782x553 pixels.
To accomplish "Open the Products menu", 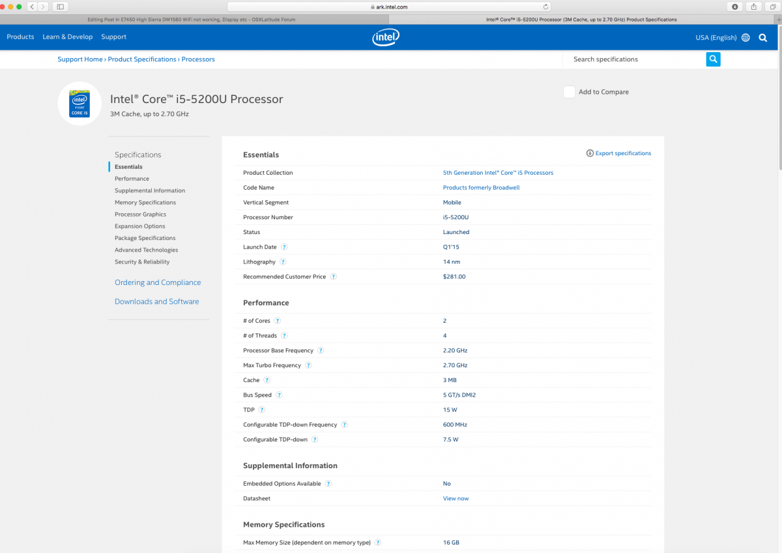I will coord(20,37).
